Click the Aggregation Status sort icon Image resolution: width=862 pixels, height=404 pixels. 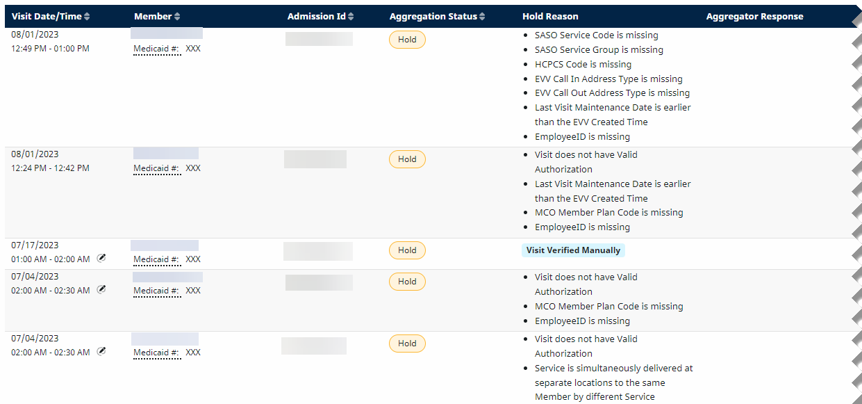[482, 17]
